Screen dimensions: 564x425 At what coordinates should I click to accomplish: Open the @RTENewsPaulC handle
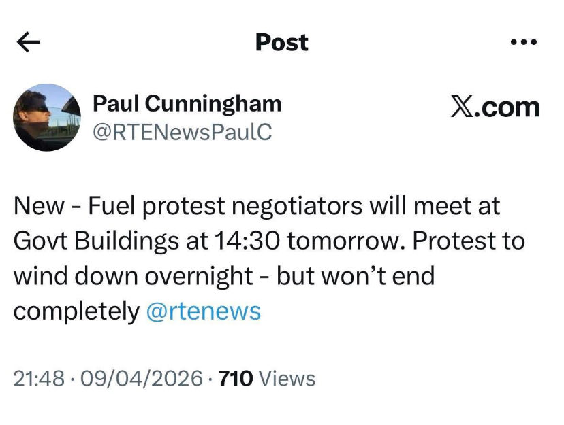[x=182, y=131]
